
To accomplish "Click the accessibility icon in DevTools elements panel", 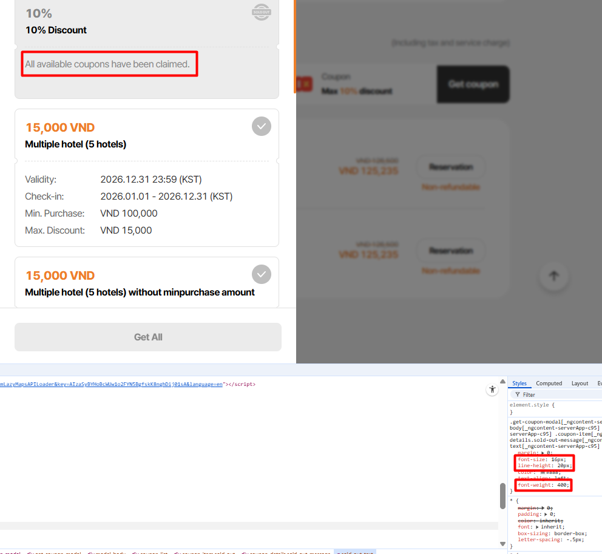I will (x=492, y=390).
